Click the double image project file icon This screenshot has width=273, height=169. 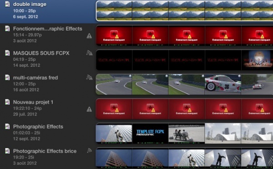tap(7, 4)
